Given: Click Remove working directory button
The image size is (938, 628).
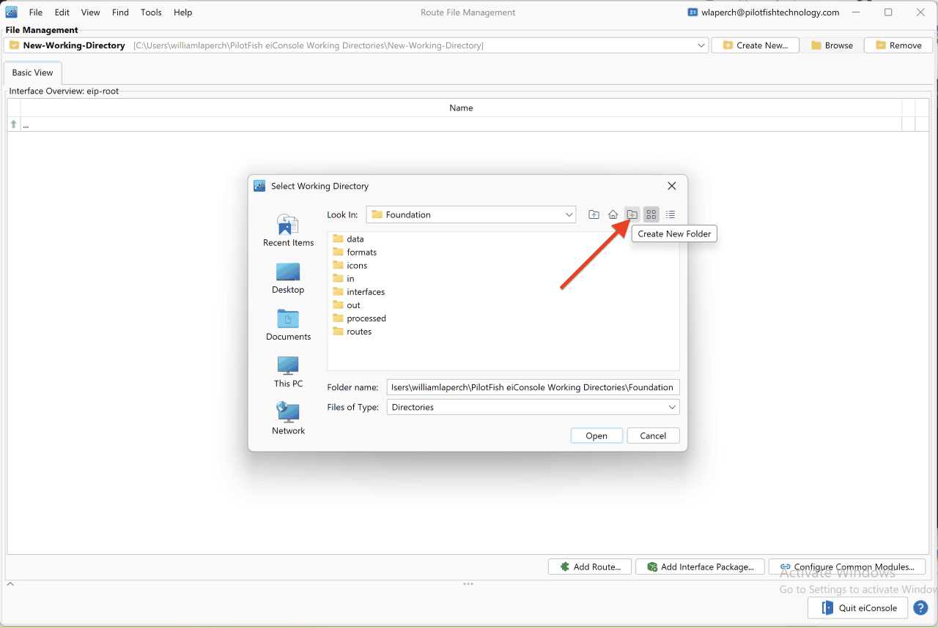Looking at the screenshot, I should click(x=898, y=45).
